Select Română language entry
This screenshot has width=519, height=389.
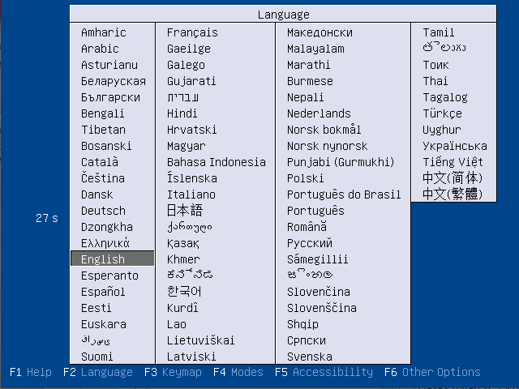click(307, 227)
